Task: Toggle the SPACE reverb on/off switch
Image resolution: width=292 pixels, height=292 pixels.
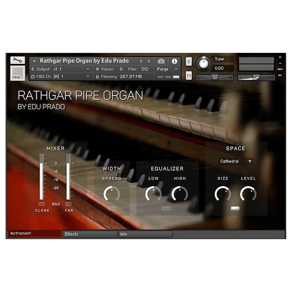Action: point(235,208)
